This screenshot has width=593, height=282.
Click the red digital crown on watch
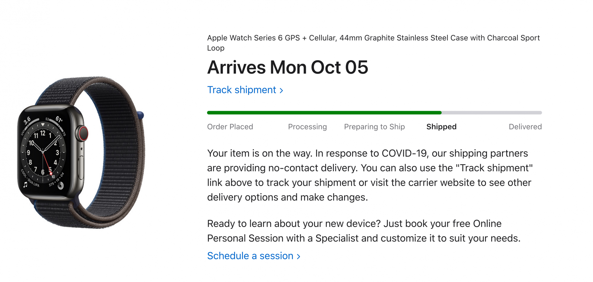pyautogui.click(x=83, y=134)
